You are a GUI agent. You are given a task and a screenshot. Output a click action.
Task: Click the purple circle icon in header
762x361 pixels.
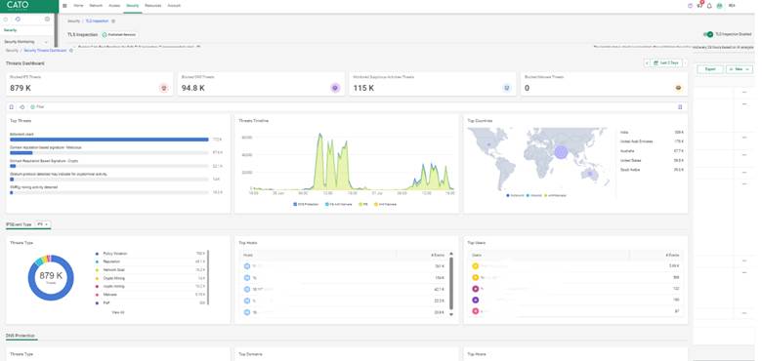coord(690,6)
